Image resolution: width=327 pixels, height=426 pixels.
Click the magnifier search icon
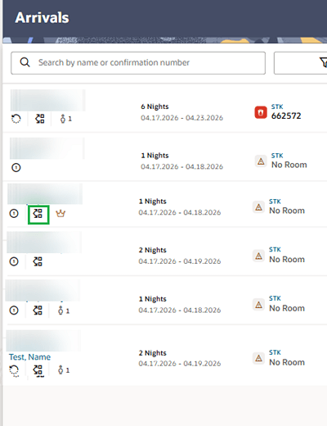[25, 62]
